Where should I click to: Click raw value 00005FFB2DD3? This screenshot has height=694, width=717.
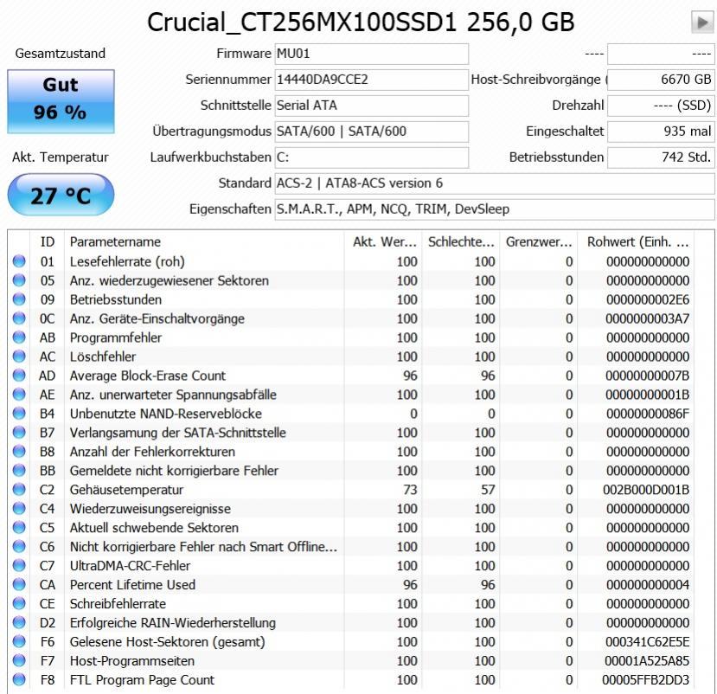(x=645, y=680)
